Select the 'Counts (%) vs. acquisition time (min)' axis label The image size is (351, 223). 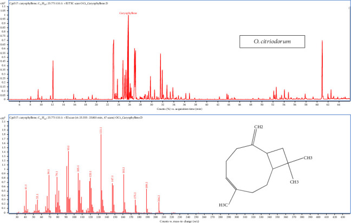coord(179,109)
